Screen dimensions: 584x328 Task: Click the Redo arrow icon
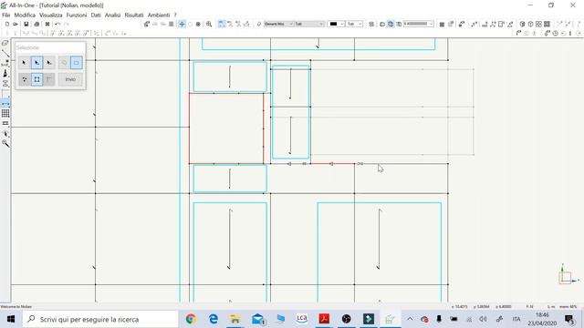(67, 24)
